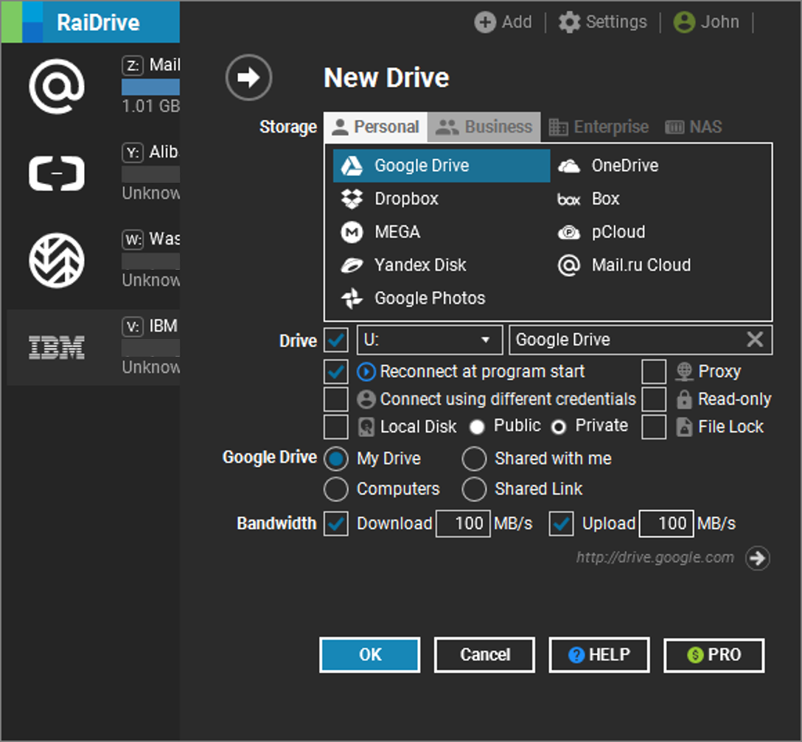Enable the Read-only checkbox
Image resolution: width=802 pixels, height=742 pixels.
[x=654, y=399]
